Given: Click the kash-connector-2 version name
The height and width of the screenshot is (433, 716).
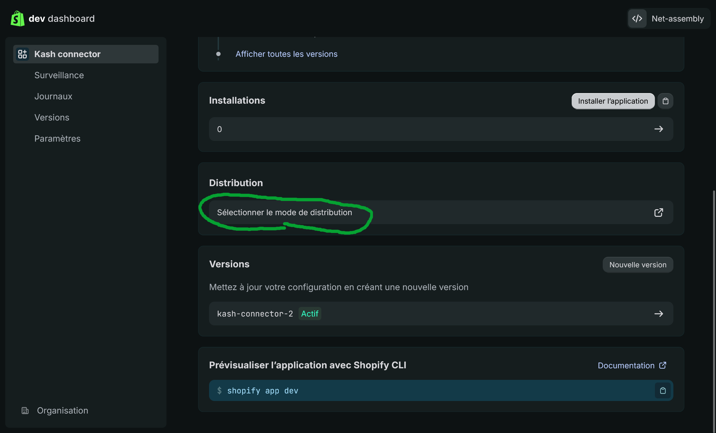Looking at the screenshot, I should pos(255,314).
